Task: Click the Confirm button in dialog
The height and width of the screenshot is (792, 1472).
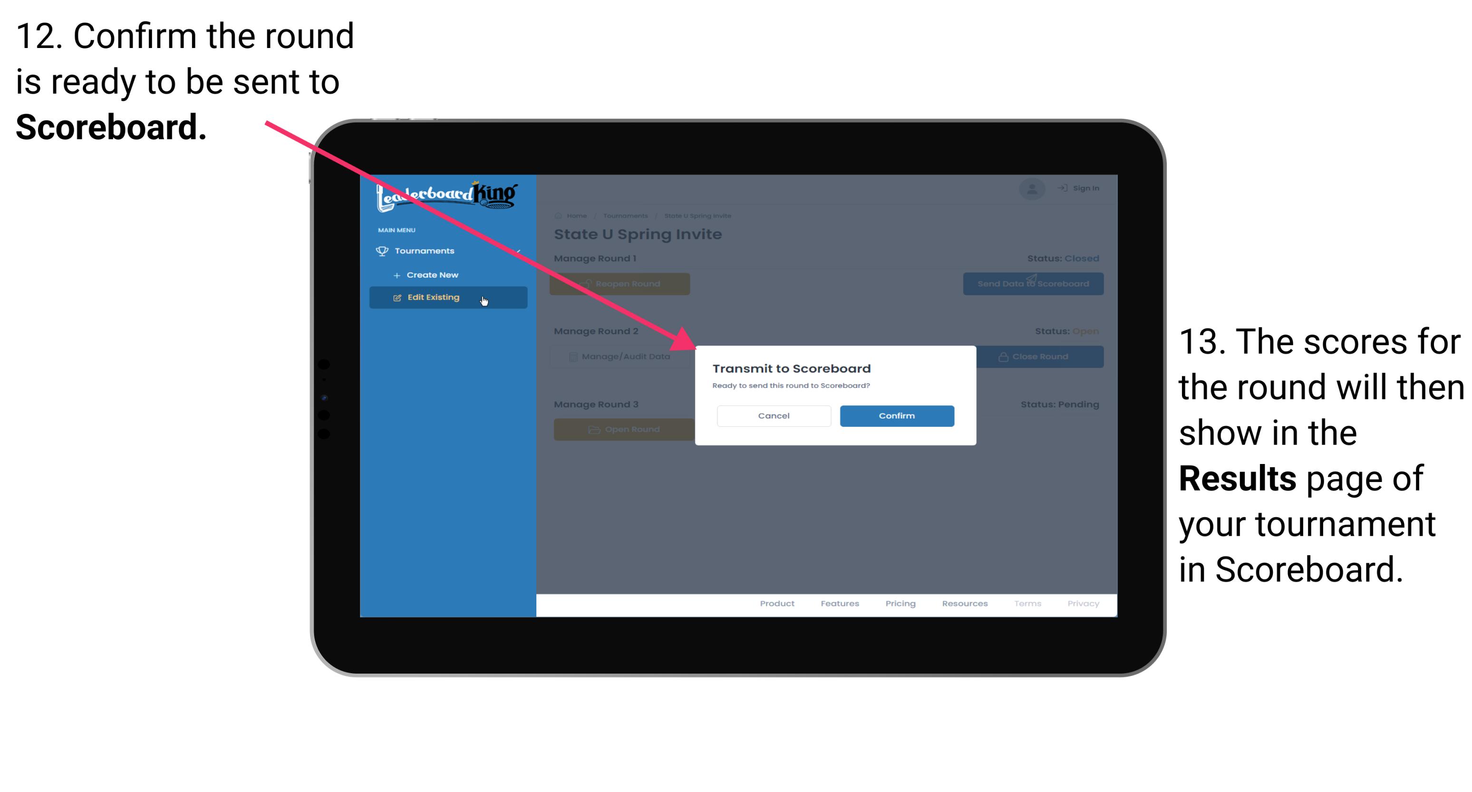Action: [895, 415]
